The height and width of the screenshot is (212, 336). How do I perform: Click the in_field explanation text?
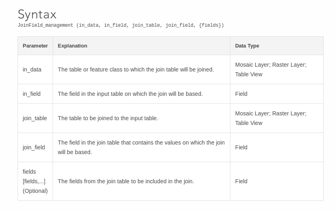point(130,94)
